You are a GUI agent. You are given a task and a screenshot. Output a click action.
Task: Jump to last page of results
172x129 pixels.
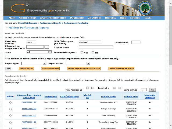tap(120, 88)
